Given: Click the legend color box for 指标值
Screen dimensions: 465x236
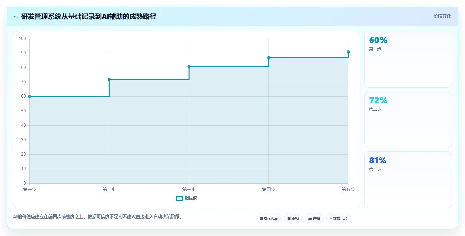Looking at the screenshot, I should tap(179, 198).
